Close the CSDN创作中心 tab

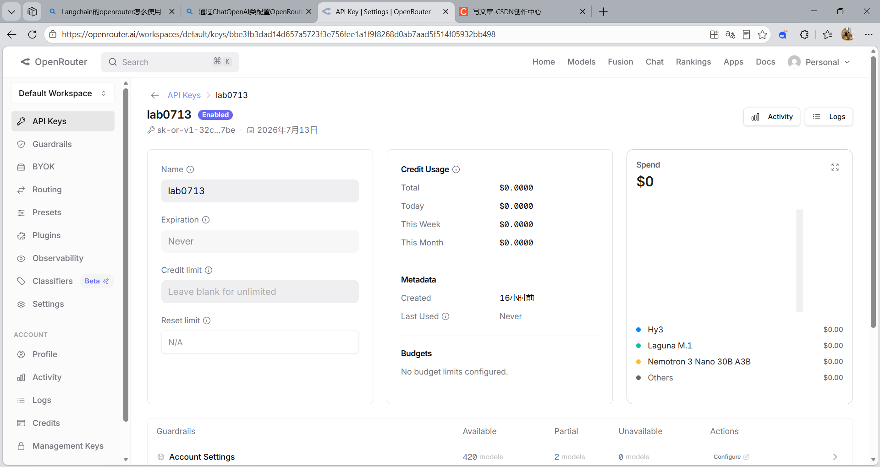pyautogui.click(x=583, y=11)
